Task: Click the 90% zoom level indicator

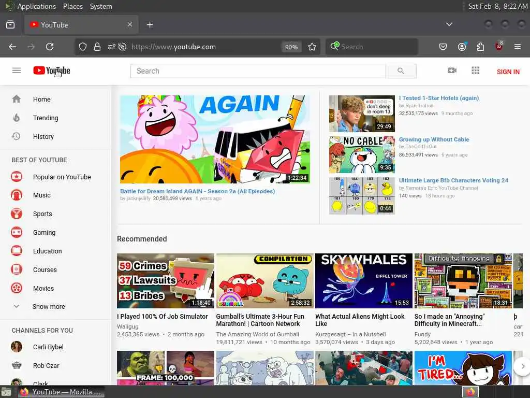Action: click(291, 47)
